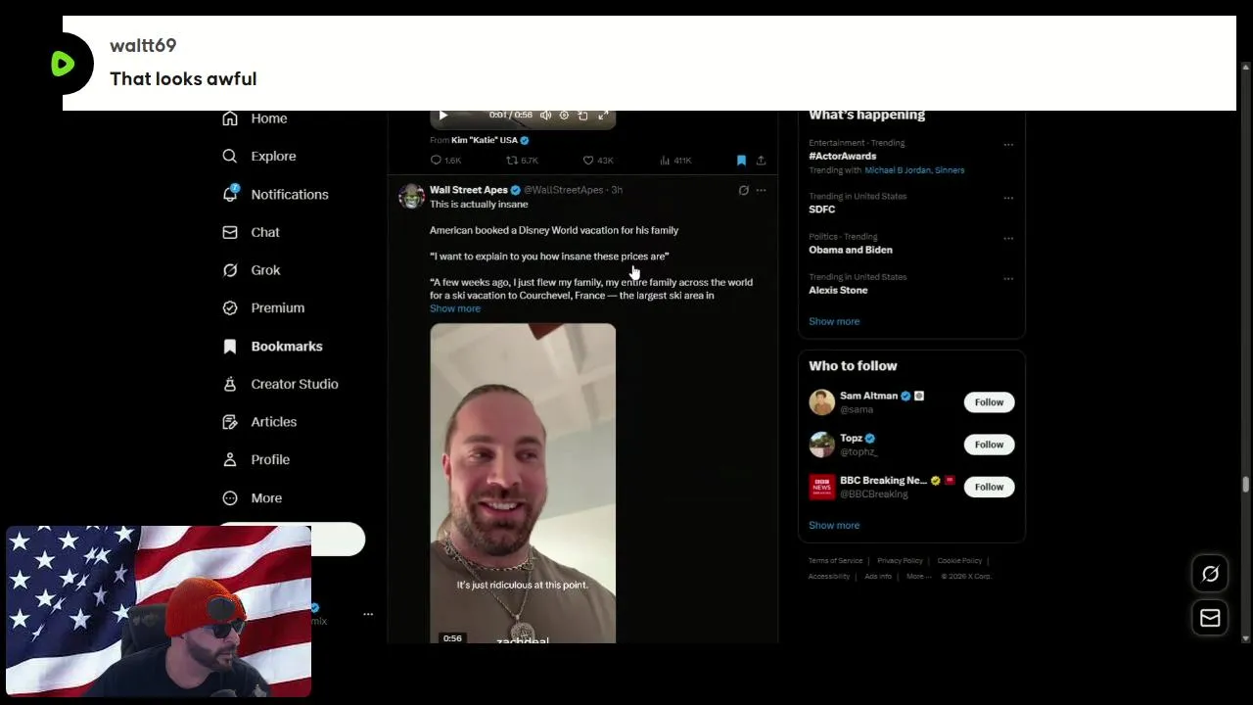
Task: Open the Obama and Biden trend
Action: click(x=851, y=250)
